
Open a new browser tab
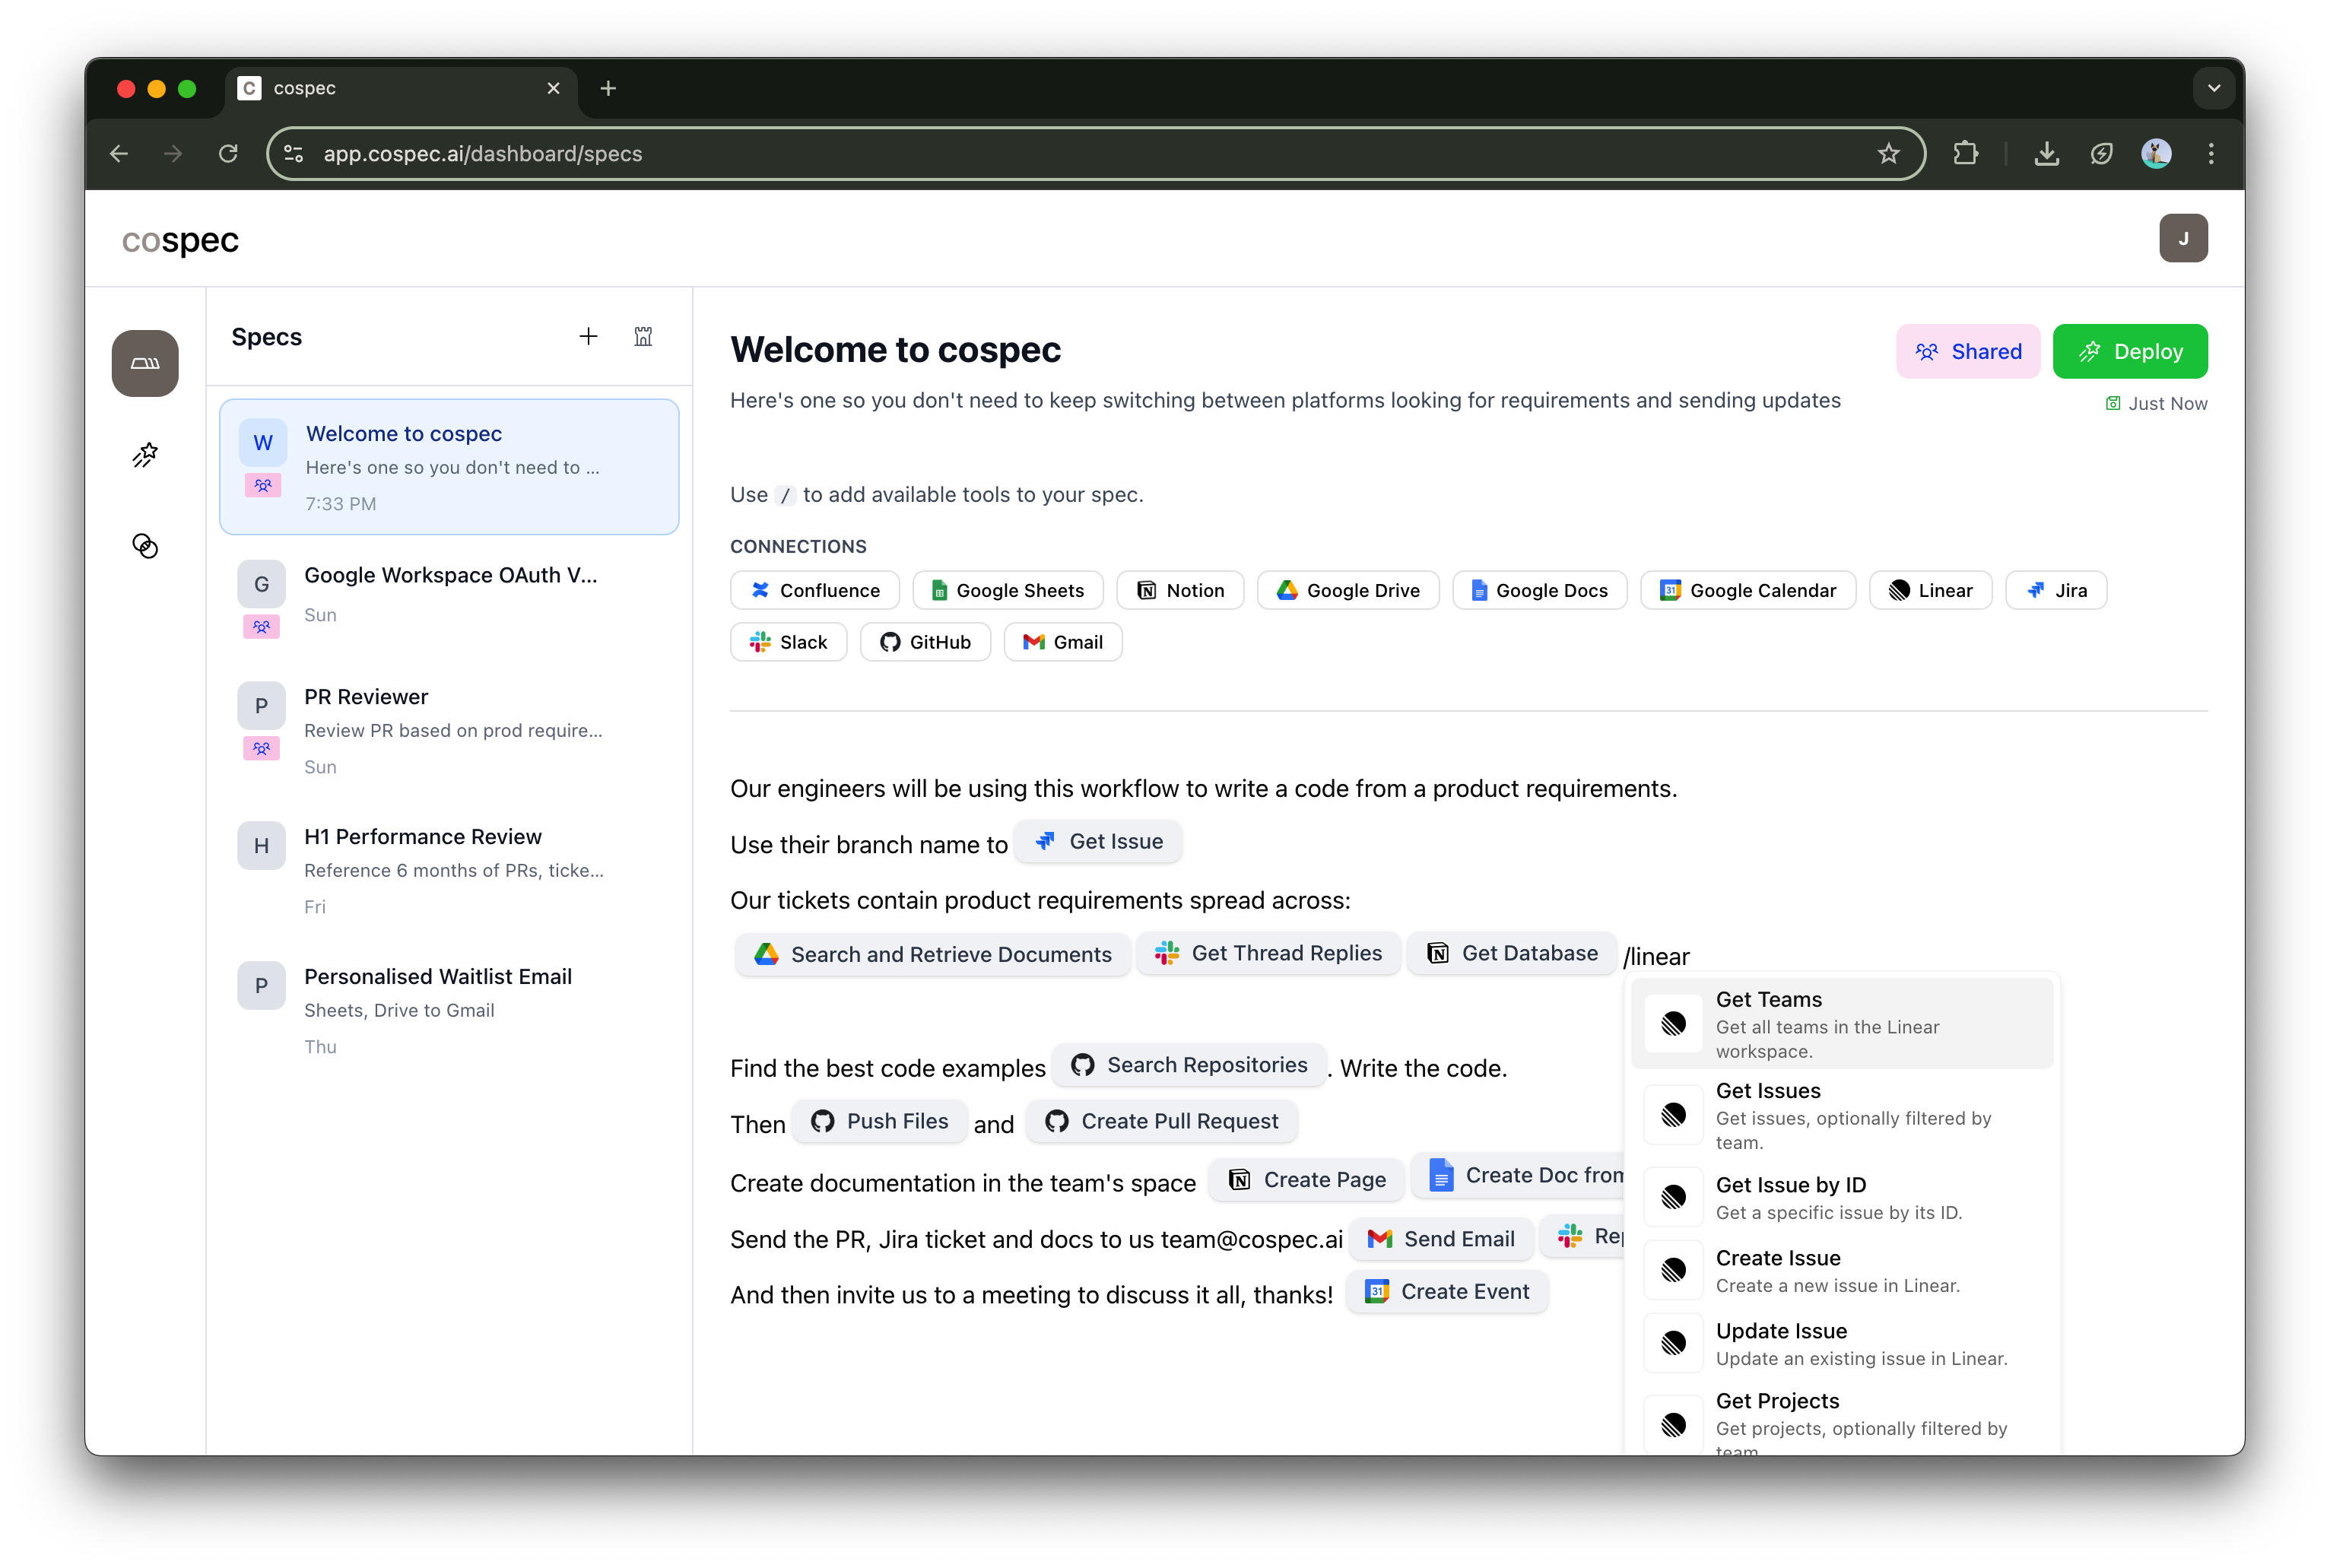click(x=608, y=88)
